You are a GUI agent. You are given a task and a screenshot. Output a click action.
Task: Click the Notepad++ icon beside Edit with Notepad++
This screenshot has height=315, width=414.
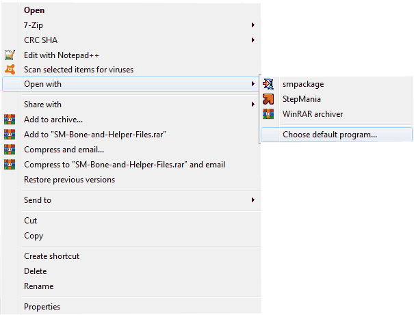pyautogui.click(x=10, y=55)
